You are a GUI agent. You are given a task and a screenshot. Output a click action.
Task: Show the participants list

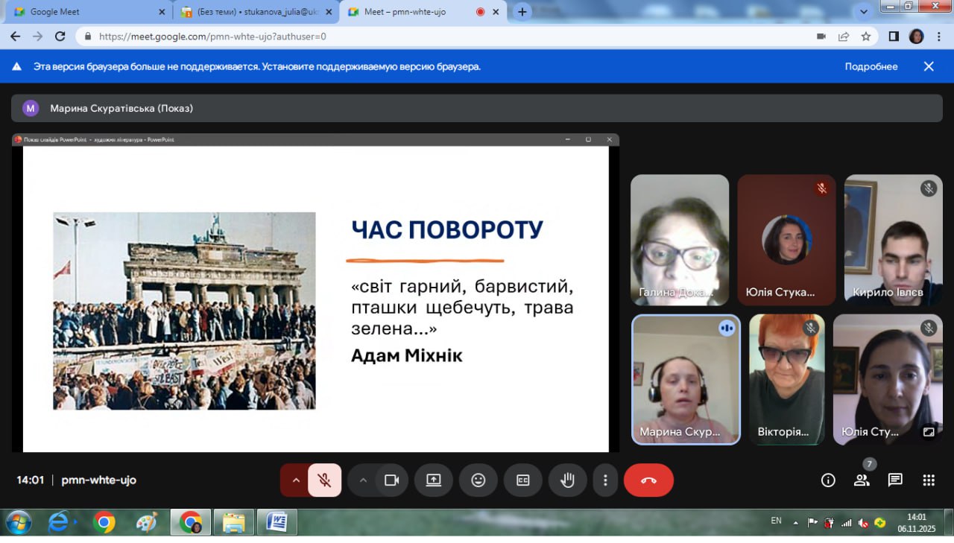coord(862,480)
